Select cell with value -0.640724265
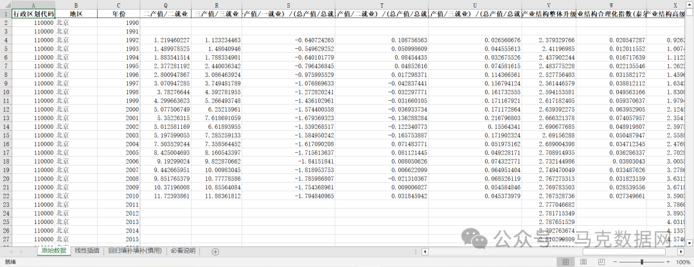694x267 pixels. point(289,40)
